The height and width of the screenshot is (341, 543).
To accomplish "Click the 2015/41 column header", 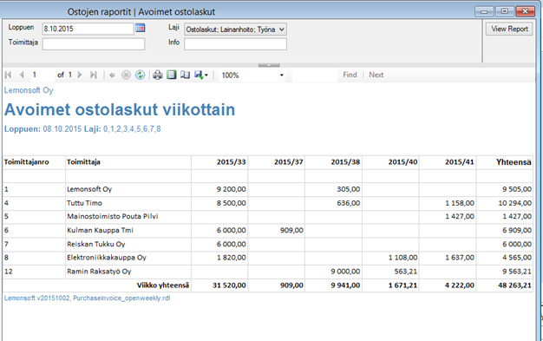I will [x=459, y=162].
